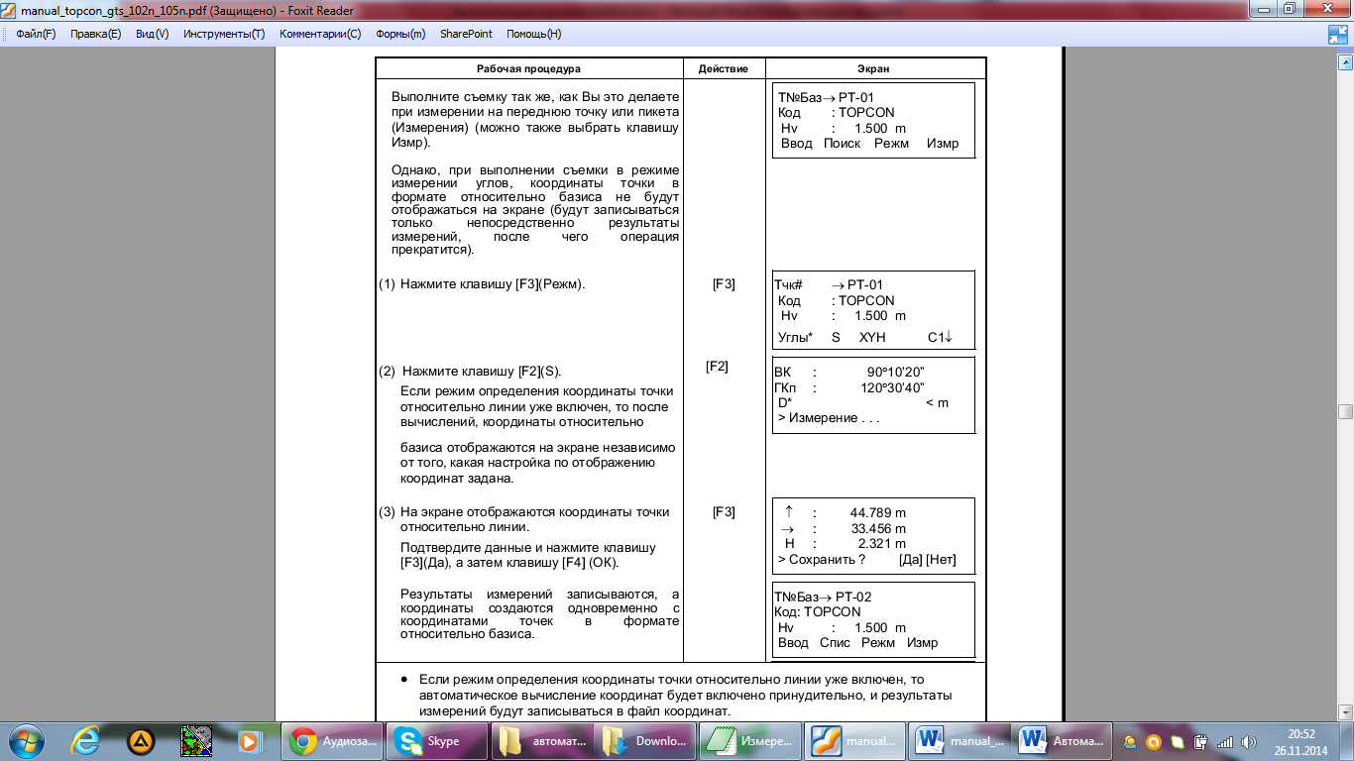Open the Инструменты(T) menu

(x=224, y=34)
